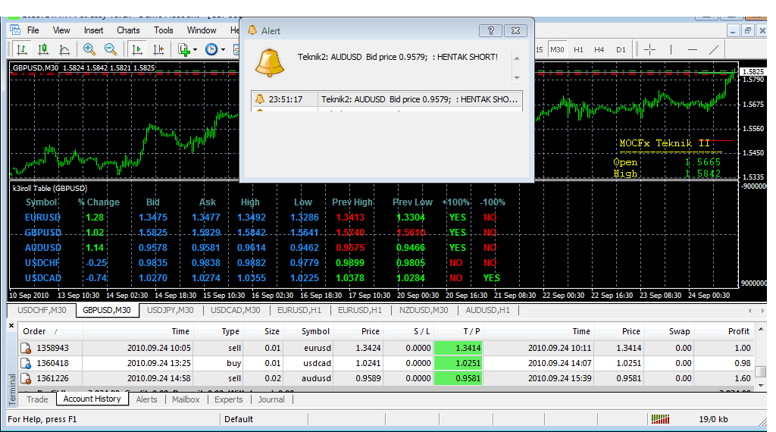Open the Experts terminal tab
Viewport: 776px width, 432px height.
pos(229,399)
